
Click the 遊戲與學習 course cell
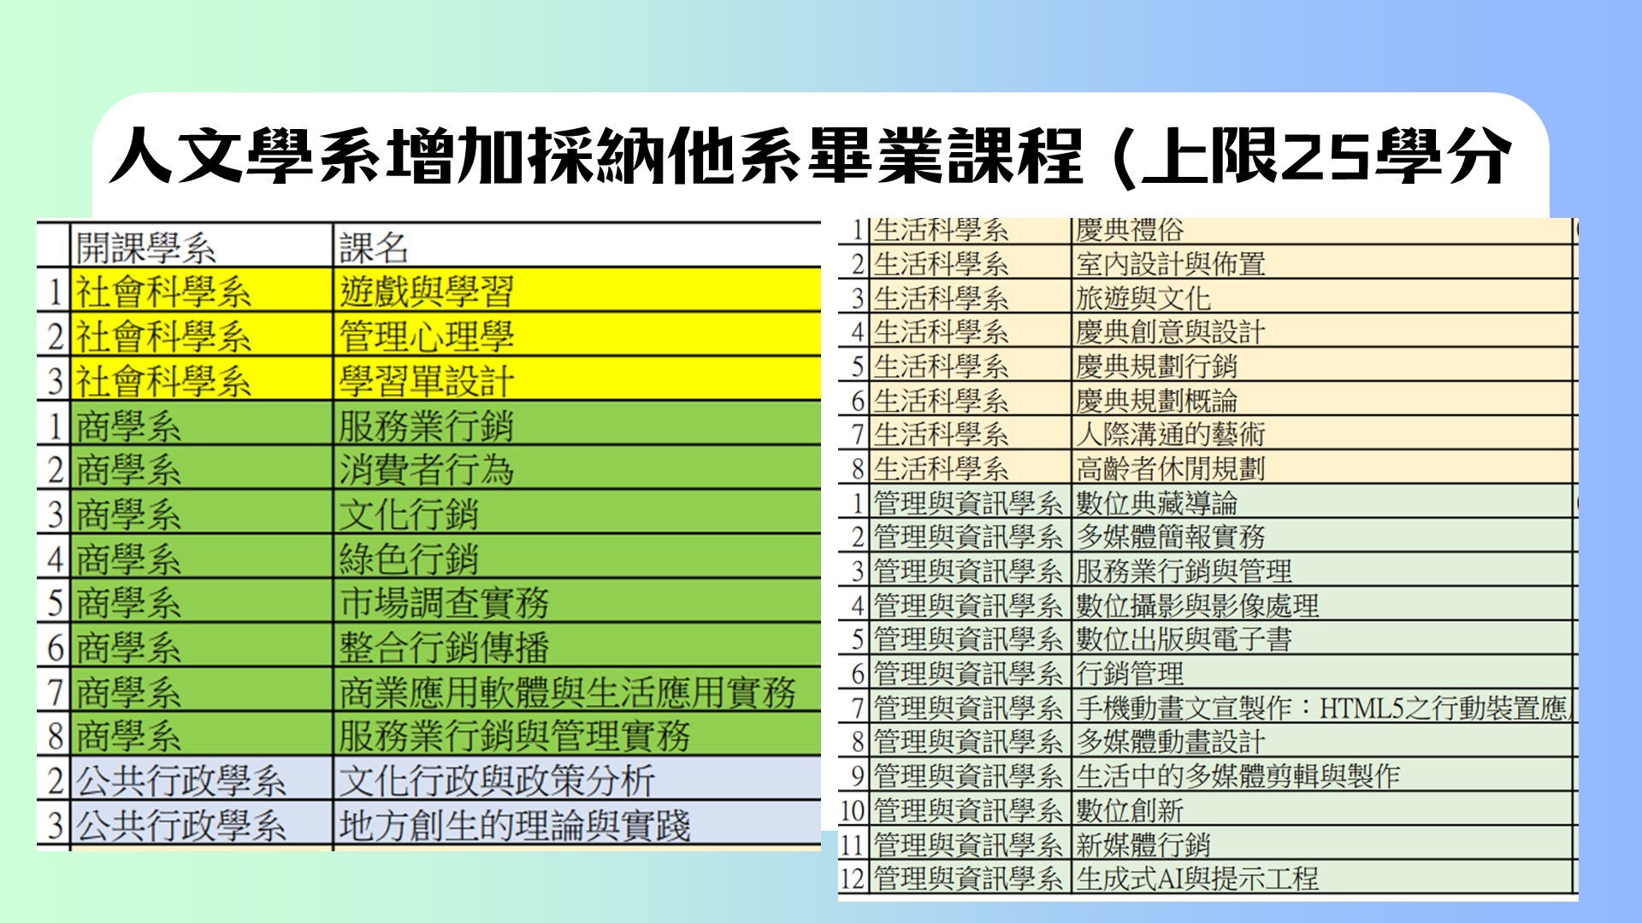pos(427,291)
